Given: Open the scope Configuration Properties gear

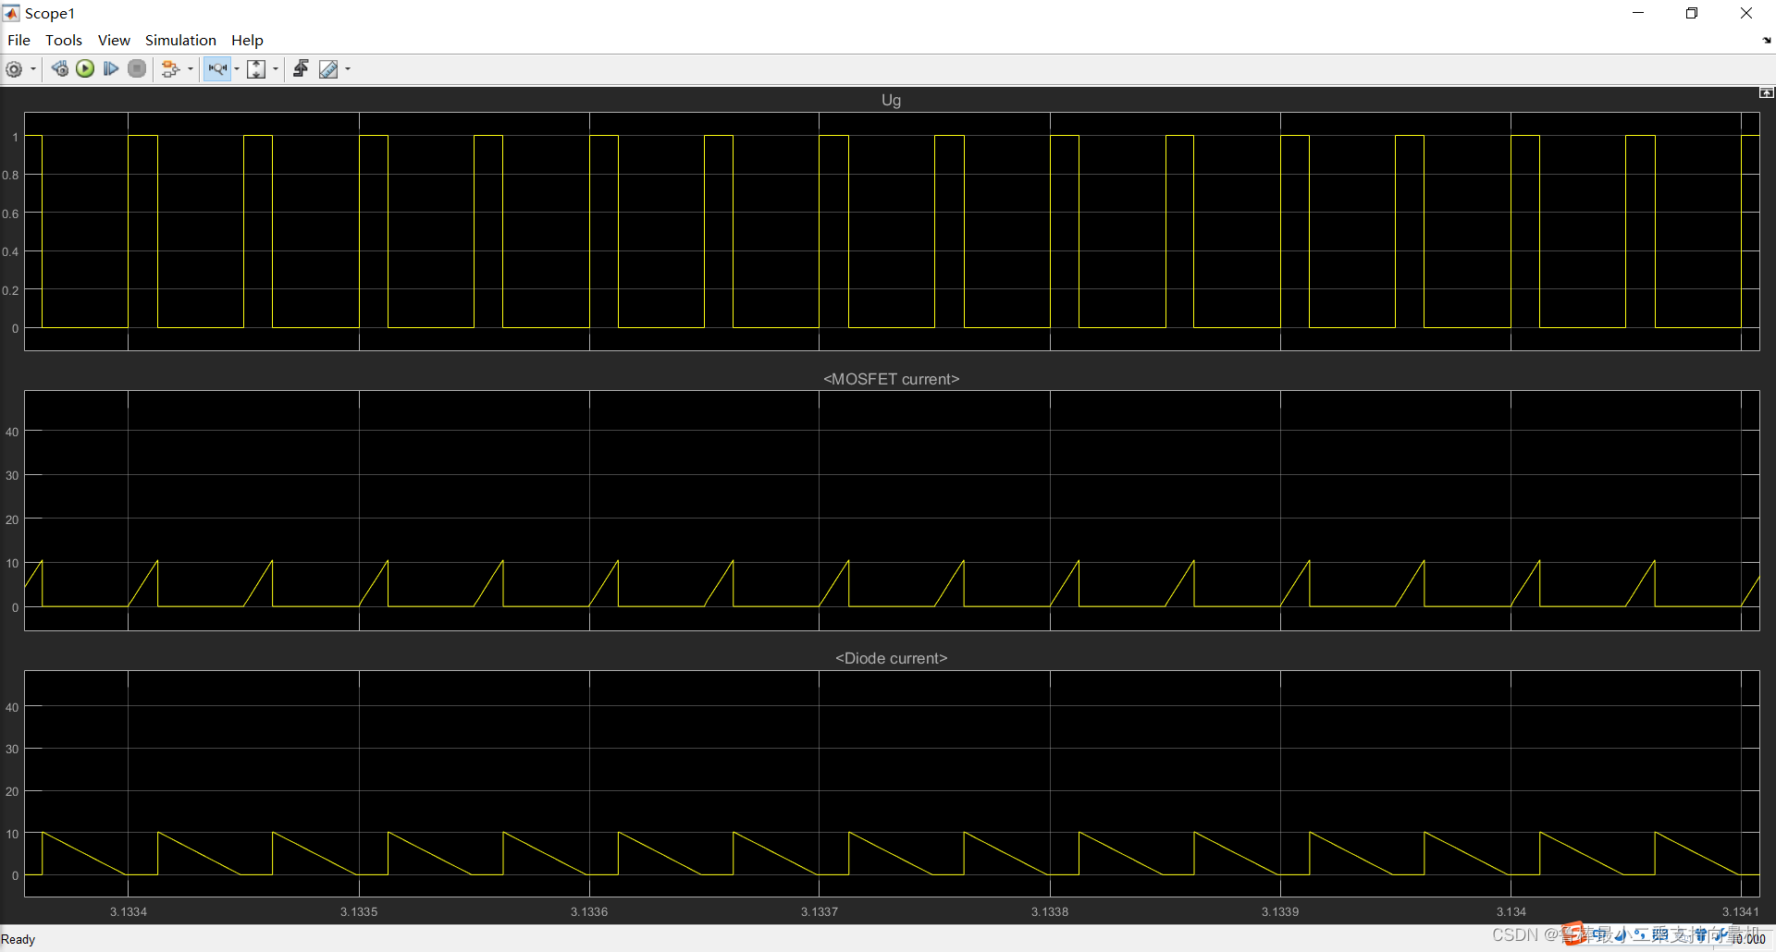Looking at the screenshot, I should tap(14, 69).
